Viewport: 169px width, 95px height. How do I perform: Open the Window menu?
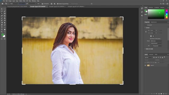coord(34,1)
